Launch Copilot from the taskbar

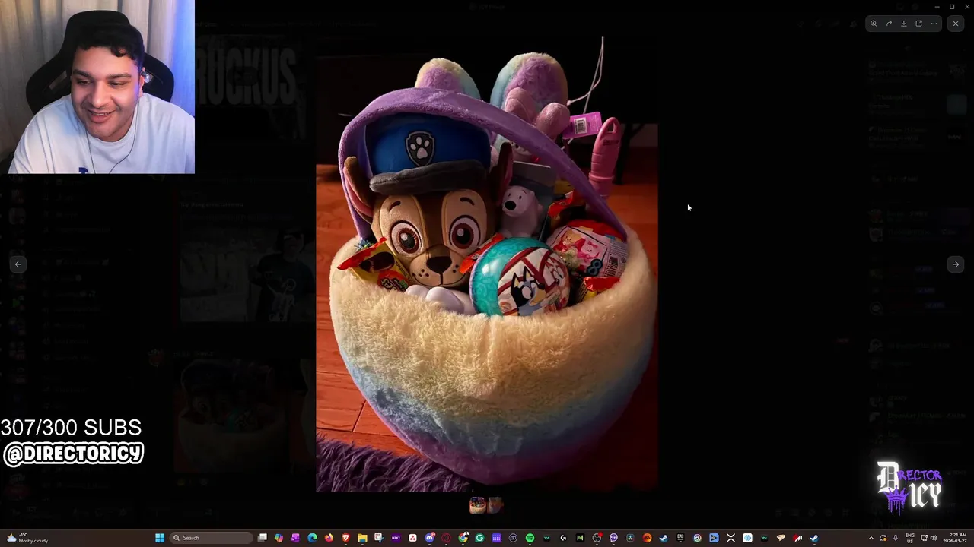click(x=279, y=538)
